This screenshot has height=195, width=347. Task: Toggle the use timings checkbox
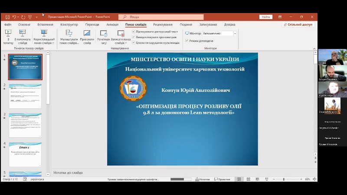134,37
